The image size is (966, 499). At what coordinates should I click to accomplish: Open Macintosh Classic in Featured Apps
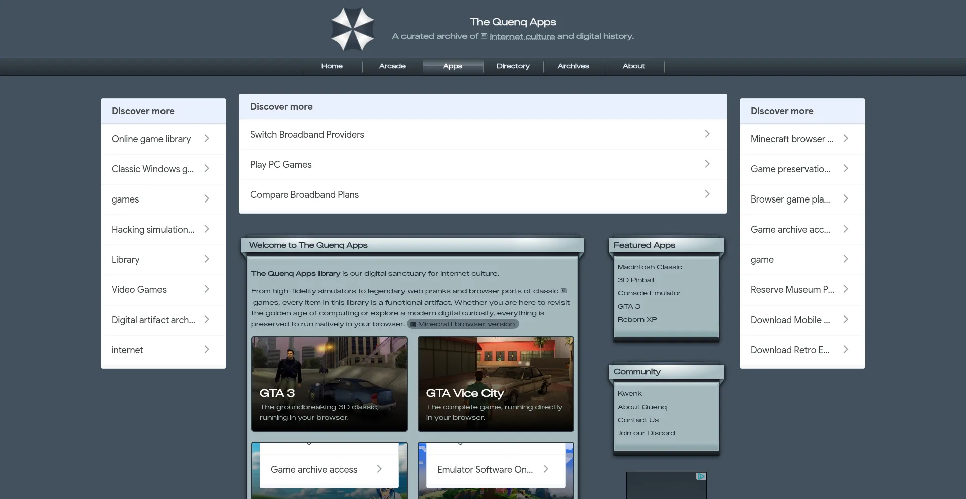pos(650,267)
